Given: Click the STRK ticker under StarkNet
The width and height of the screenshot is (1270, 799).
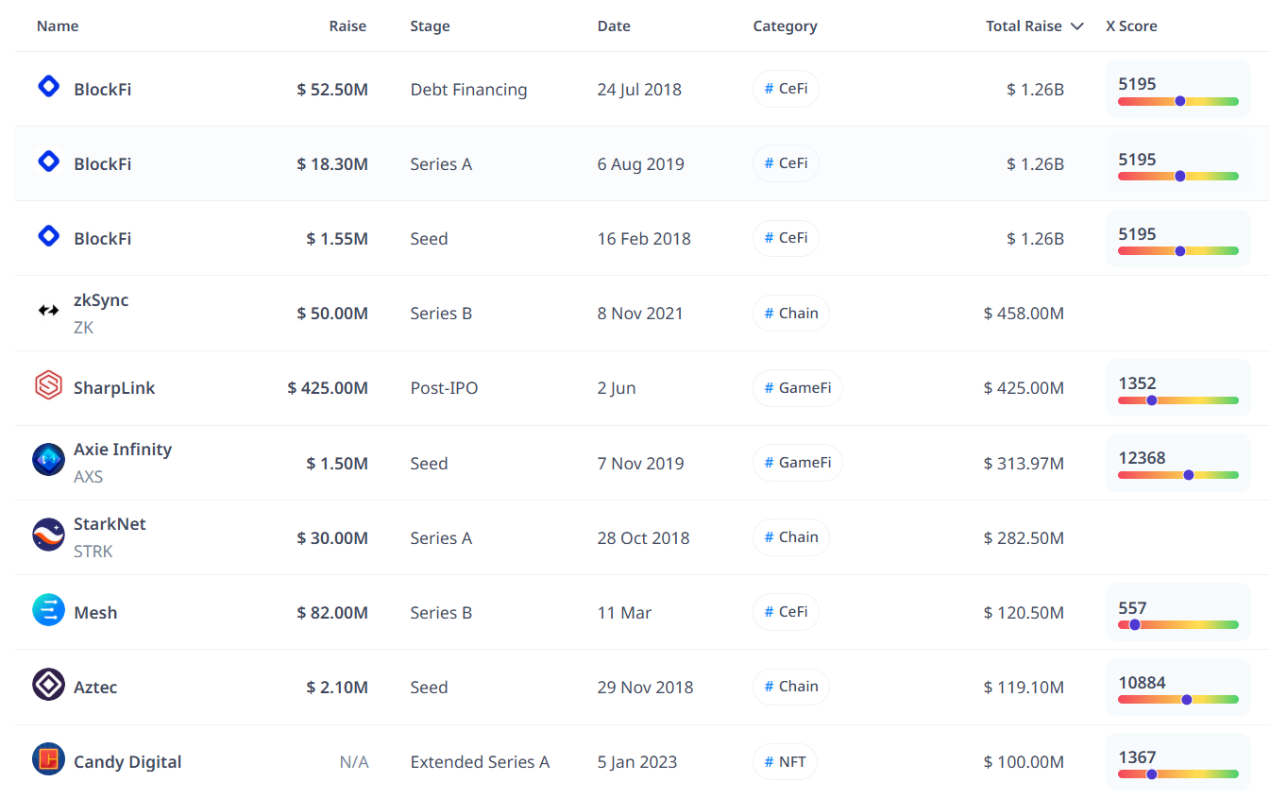Looking at the screenshot, I should pos(93,552).
